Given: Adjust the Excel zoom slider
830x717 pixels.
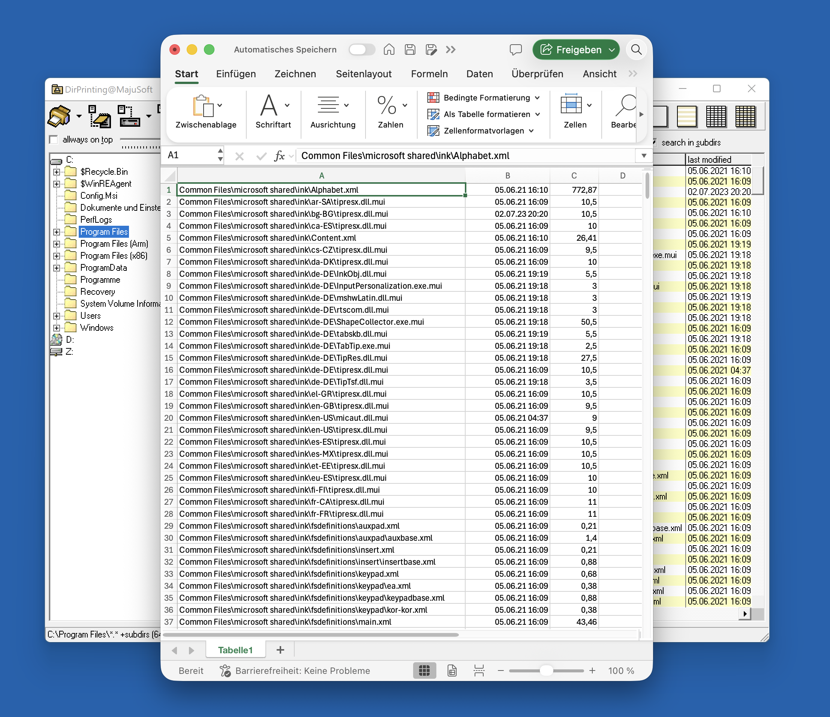Looking at the screenshot, I should pos(546,670).
